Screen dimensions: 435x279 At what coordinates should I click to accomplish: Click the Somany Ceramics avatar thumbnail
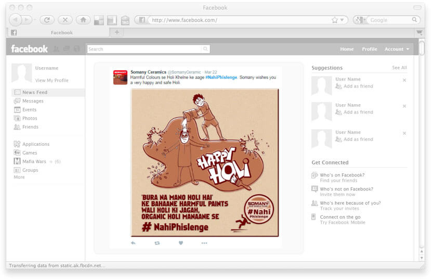coord(120,77)
